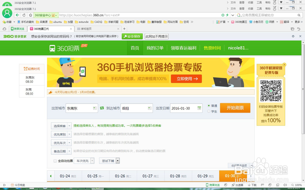Viewport: 305px width, 190px height.
Task: Open the calendar icon in departure date field
Action: [x=199, y=108]
